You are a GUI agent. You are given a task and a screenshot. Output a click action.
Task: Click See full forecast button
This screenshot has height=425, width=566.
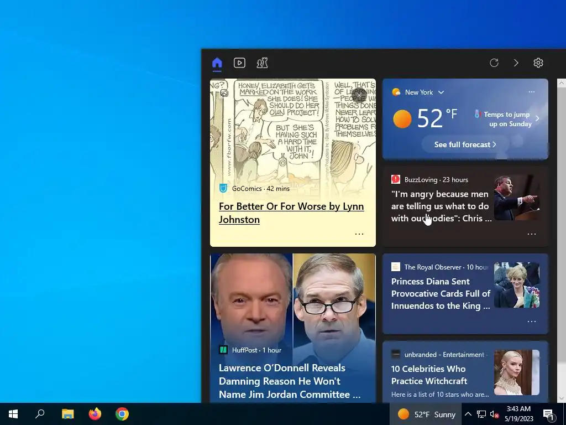(465, 144)
